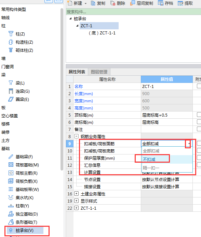Click the 名称 value ZCT-1 cell
Image resolution: width=201 pixels, height=237 pixels.
coord(167,87)
